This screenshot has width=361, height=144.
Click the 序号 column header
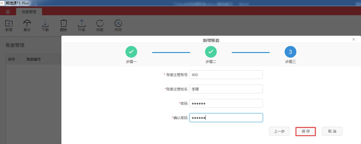11,59
